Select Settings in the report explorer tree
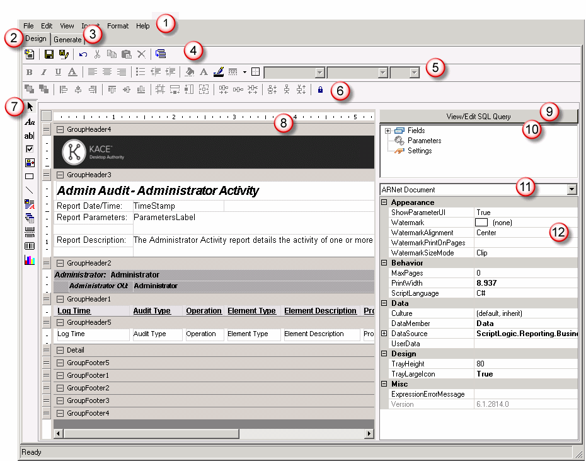 click(x=420, y=151)
